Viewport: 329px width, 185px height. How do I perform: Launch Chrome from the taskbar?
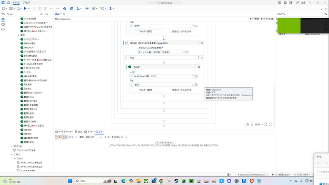161,181
